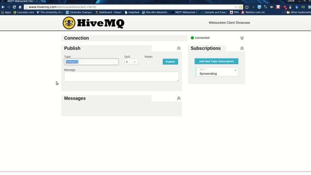The height and width of the screenshot is (175, 311).
Task: Click the HiveMQ bee logo
Action: click(x=69, y=23)
